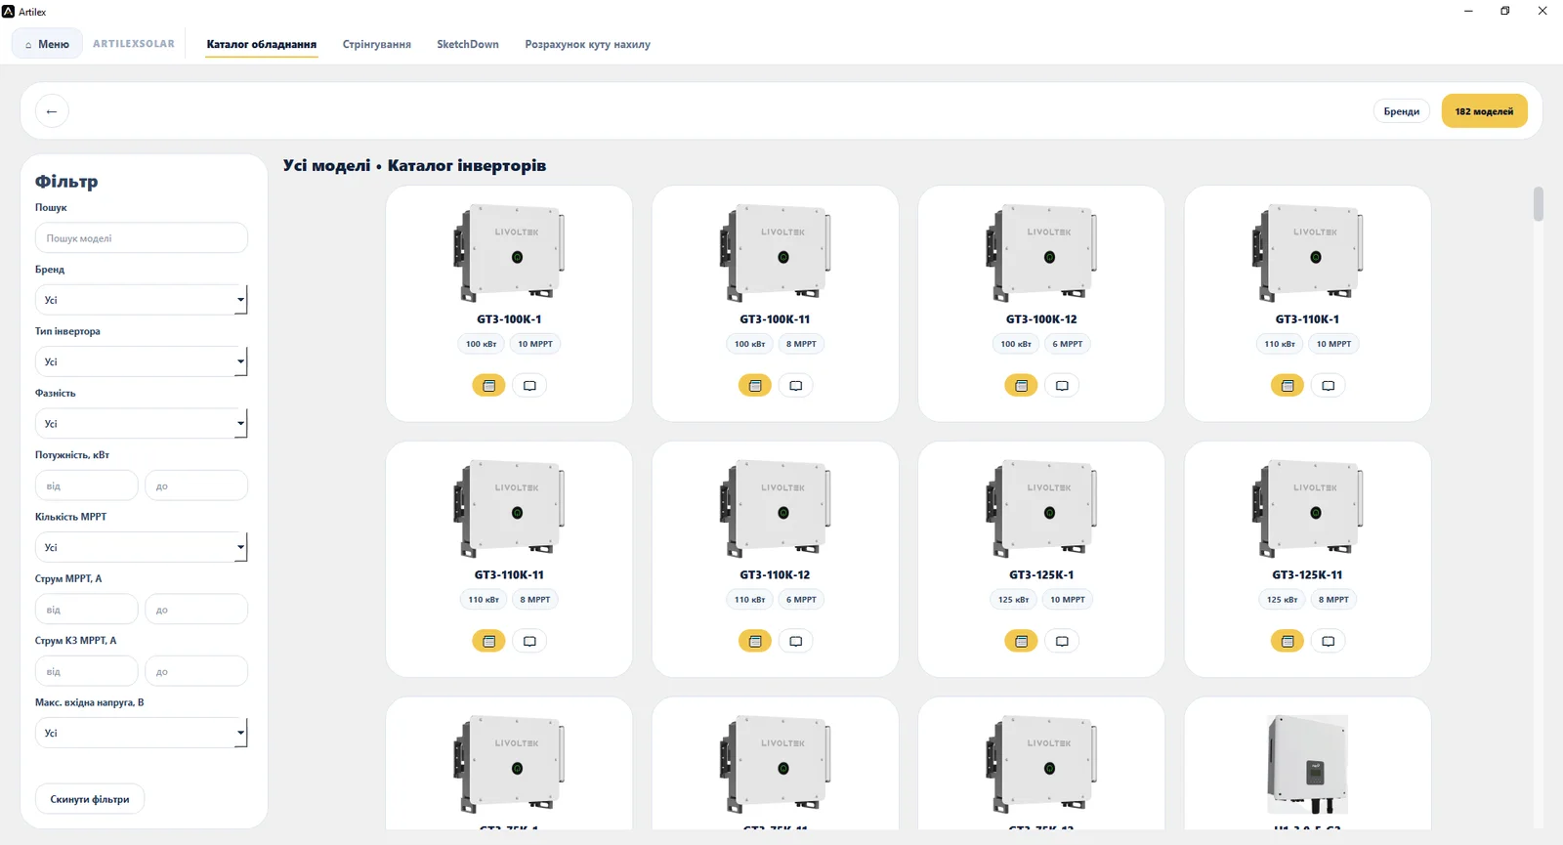
Task: Click the Струм MPPT 'від' field
Action: pos(87,610)
